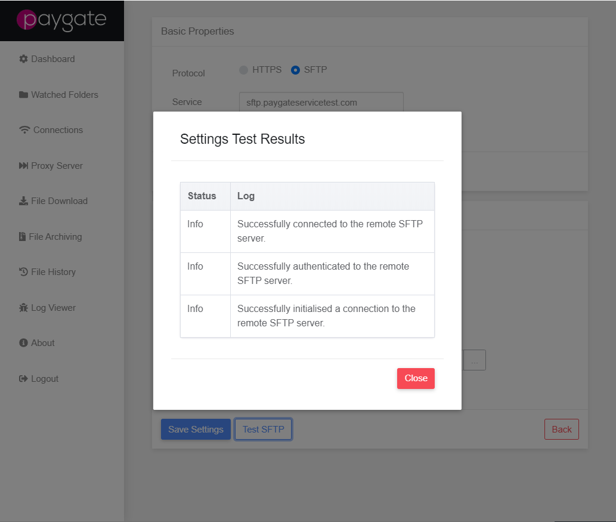Click the Proxy Server forward icon
616x522 pixels.
pos(24,166)
